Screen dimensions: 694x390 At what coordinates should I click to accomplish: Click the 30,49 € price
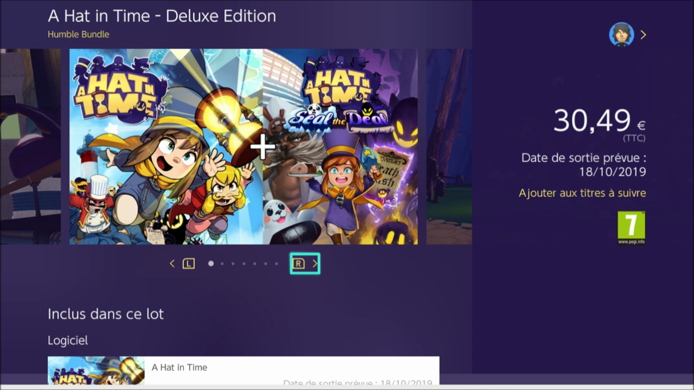tap(599, 121)
